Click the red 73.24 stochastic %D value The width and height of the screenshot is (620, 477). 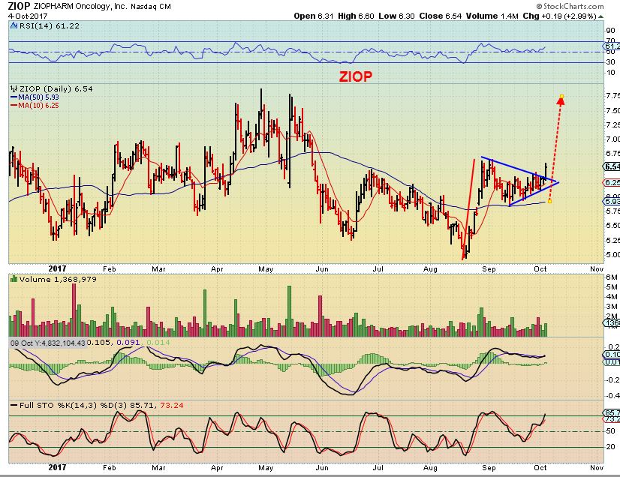[x=172, y=406]
